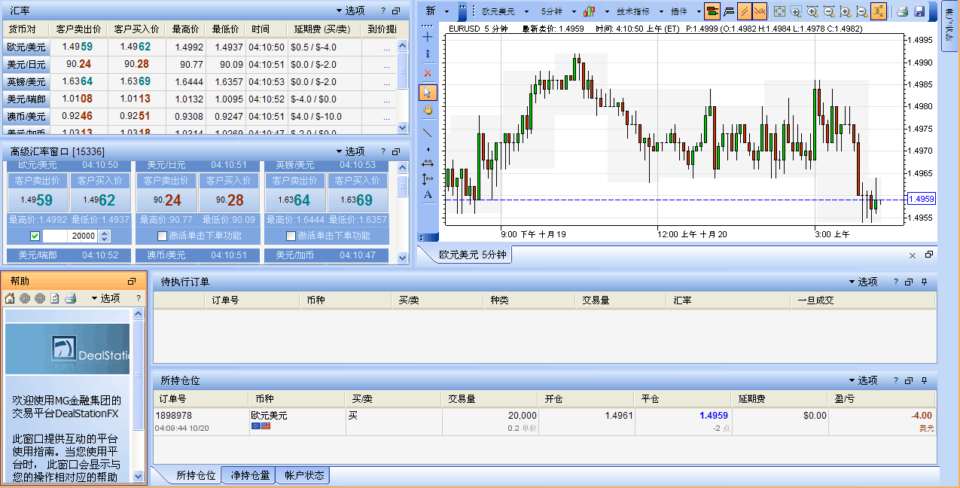The image size is (960, 488).
Task: Open 选项 dropdown in 待执行订单 panel
Action: 864,282
